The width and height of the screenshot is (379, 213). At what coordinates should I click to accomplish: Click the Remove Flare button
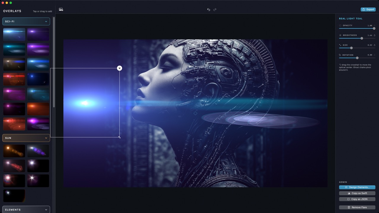[357, 207]
